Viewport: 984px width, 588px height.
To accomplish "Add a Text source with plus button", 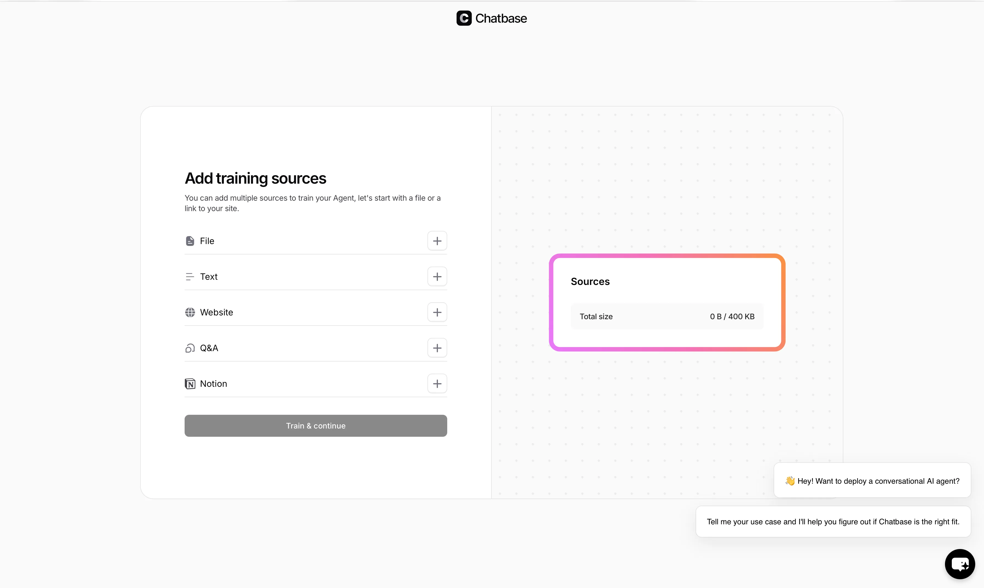I will (437, 276).
